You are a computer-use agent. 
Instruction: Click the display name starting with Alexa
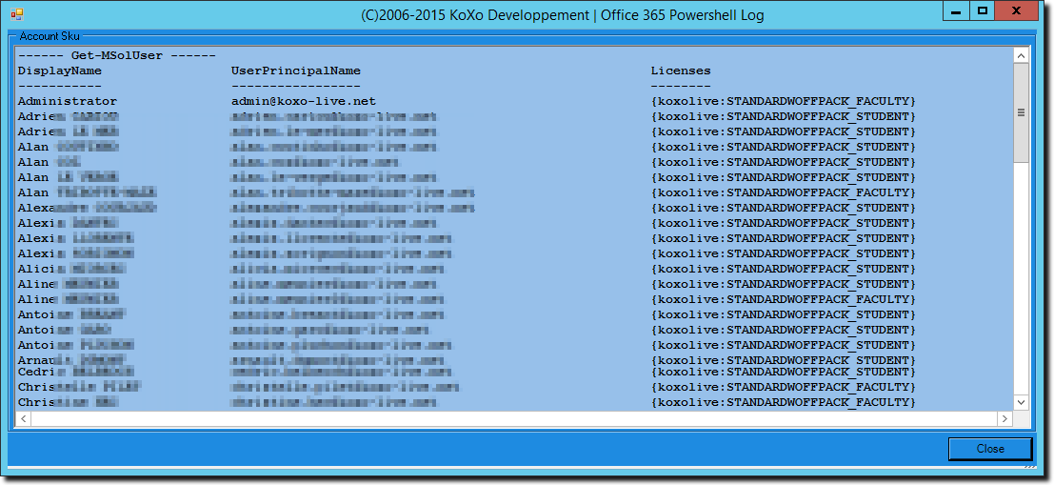(x=88, y=208)
